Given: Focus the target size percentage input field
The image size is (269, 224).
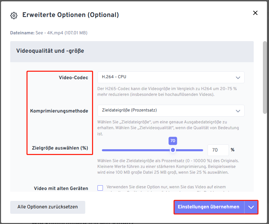Looking at the screenshot, I should pyautogui.click(x=218, y=150).
